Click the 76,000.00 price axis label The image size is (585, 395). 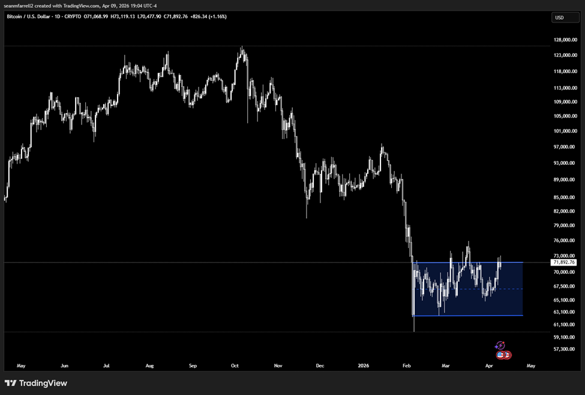point(564,240)
